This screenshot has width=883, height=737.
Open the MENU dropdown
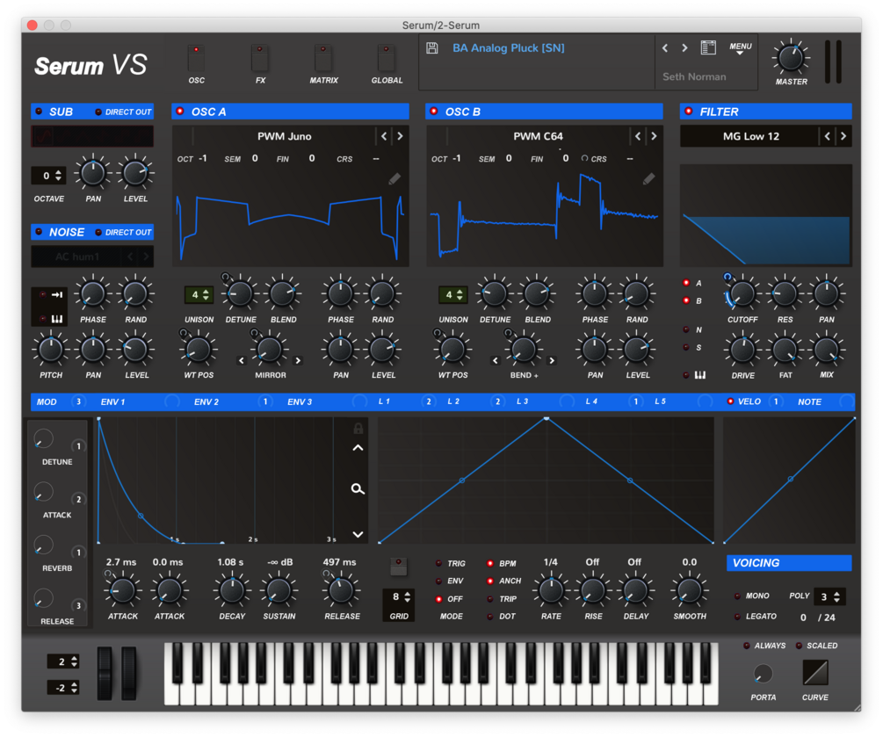pos(740,47)
